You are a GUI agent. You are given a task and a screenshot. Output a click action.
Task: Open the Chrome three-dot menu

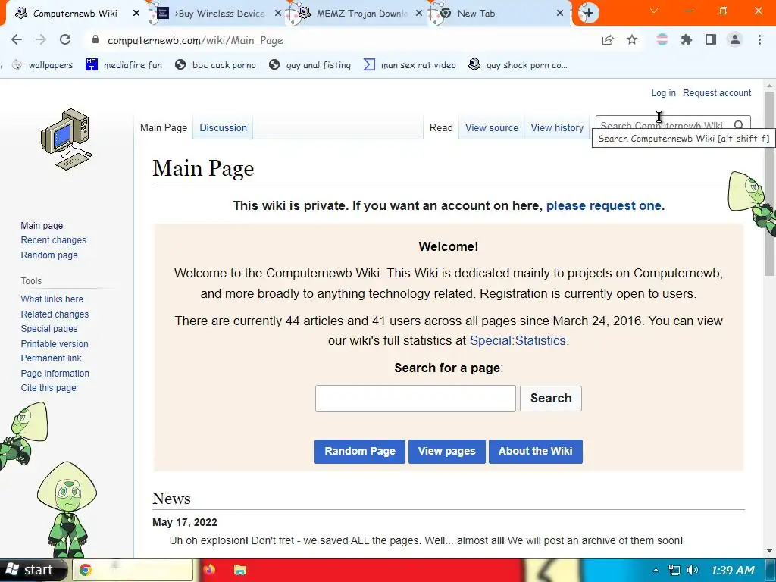tap(759, 39)
